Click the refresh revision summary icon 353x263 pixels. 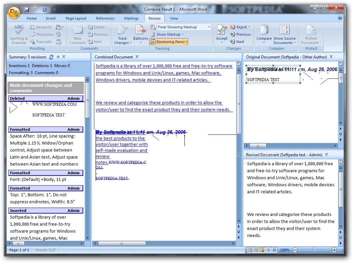51,57
